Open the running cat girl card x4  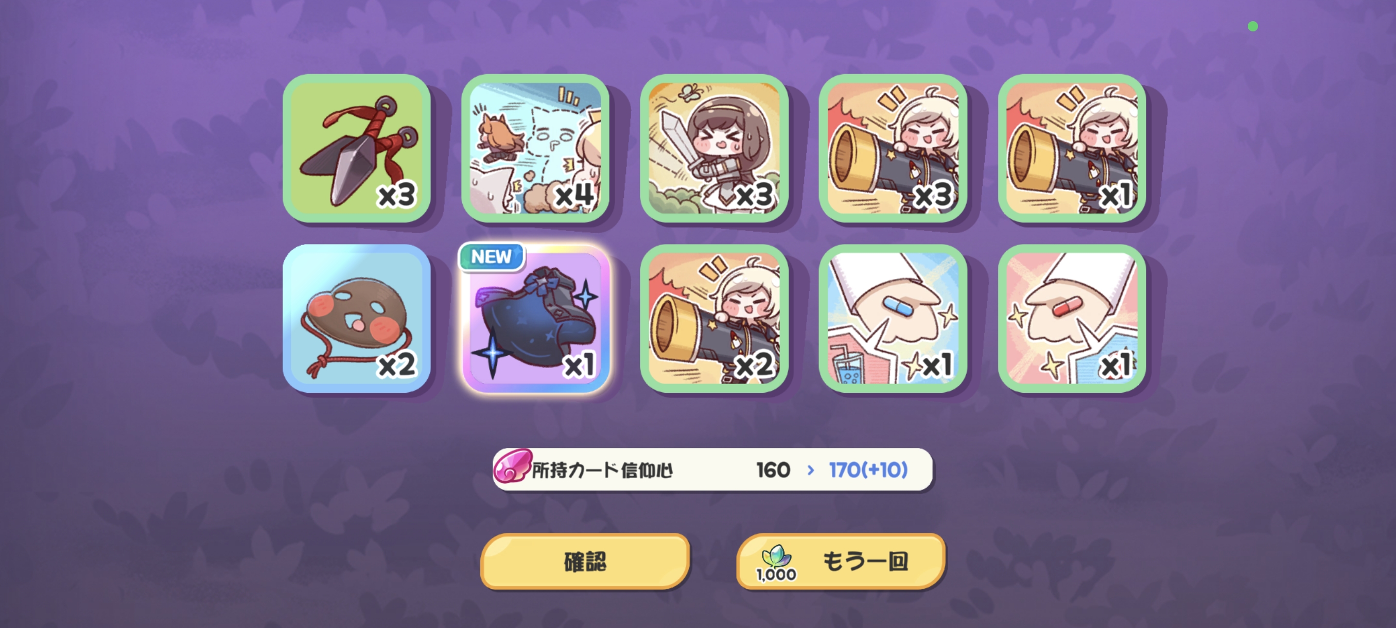(x=535, y=148)
